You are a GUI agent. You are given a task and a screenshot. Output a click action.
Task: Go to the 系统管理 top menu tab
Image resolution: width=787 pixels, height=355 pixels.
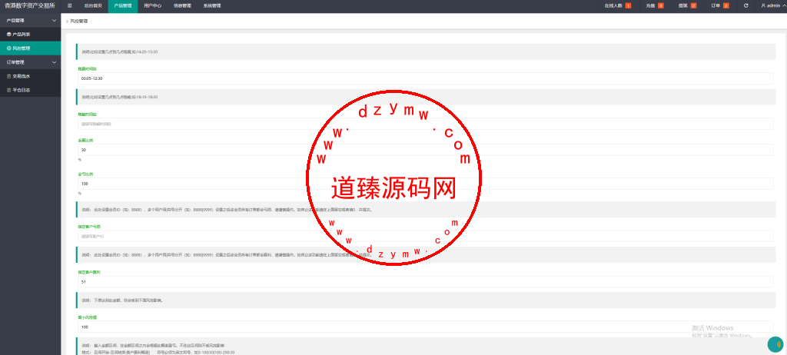tap(212, 6)
